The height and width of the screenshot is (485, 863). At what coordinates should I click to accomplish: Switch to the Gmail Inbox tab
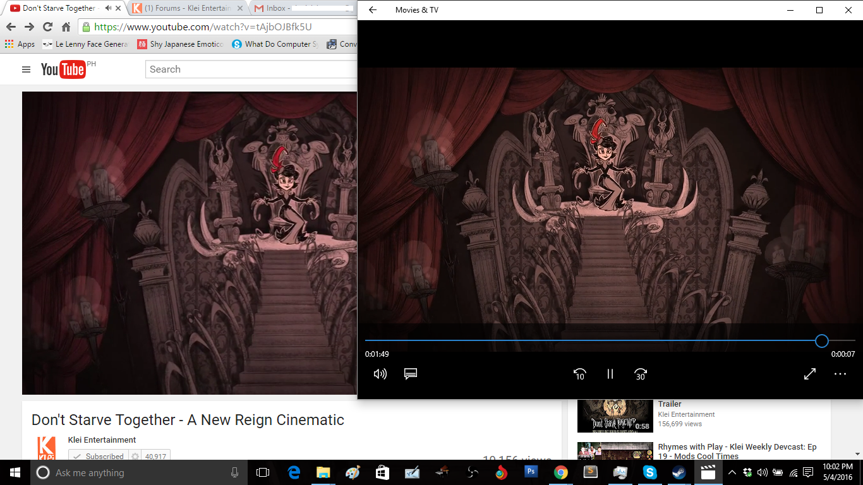[297, 8]
